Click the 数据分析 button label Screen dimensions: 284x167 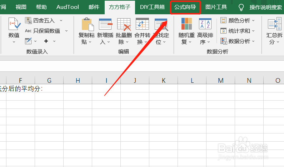point(239,41)
